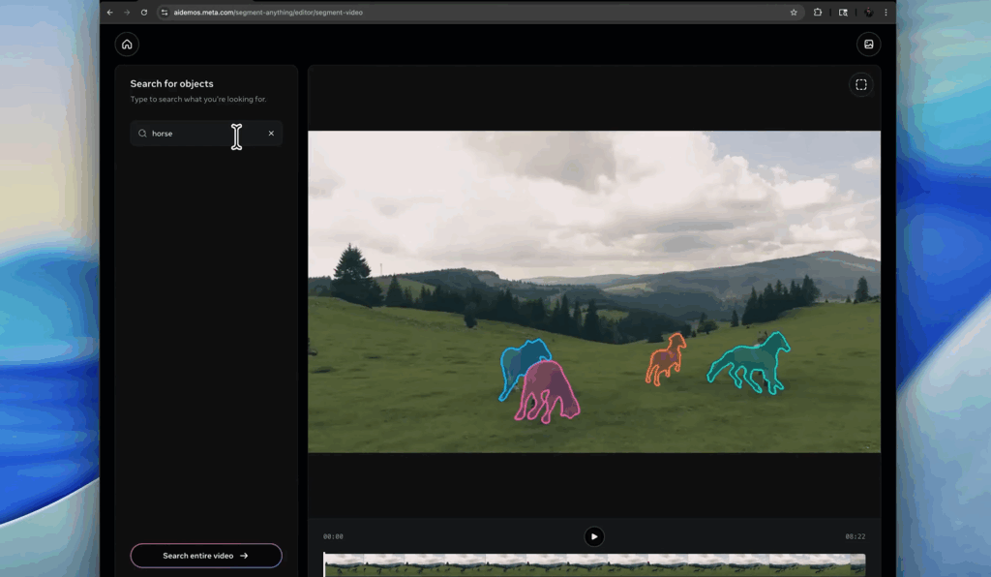The image size is (991, 577).
Task: Reload the page
Action: pyautogui.click(x=144, y=12)
